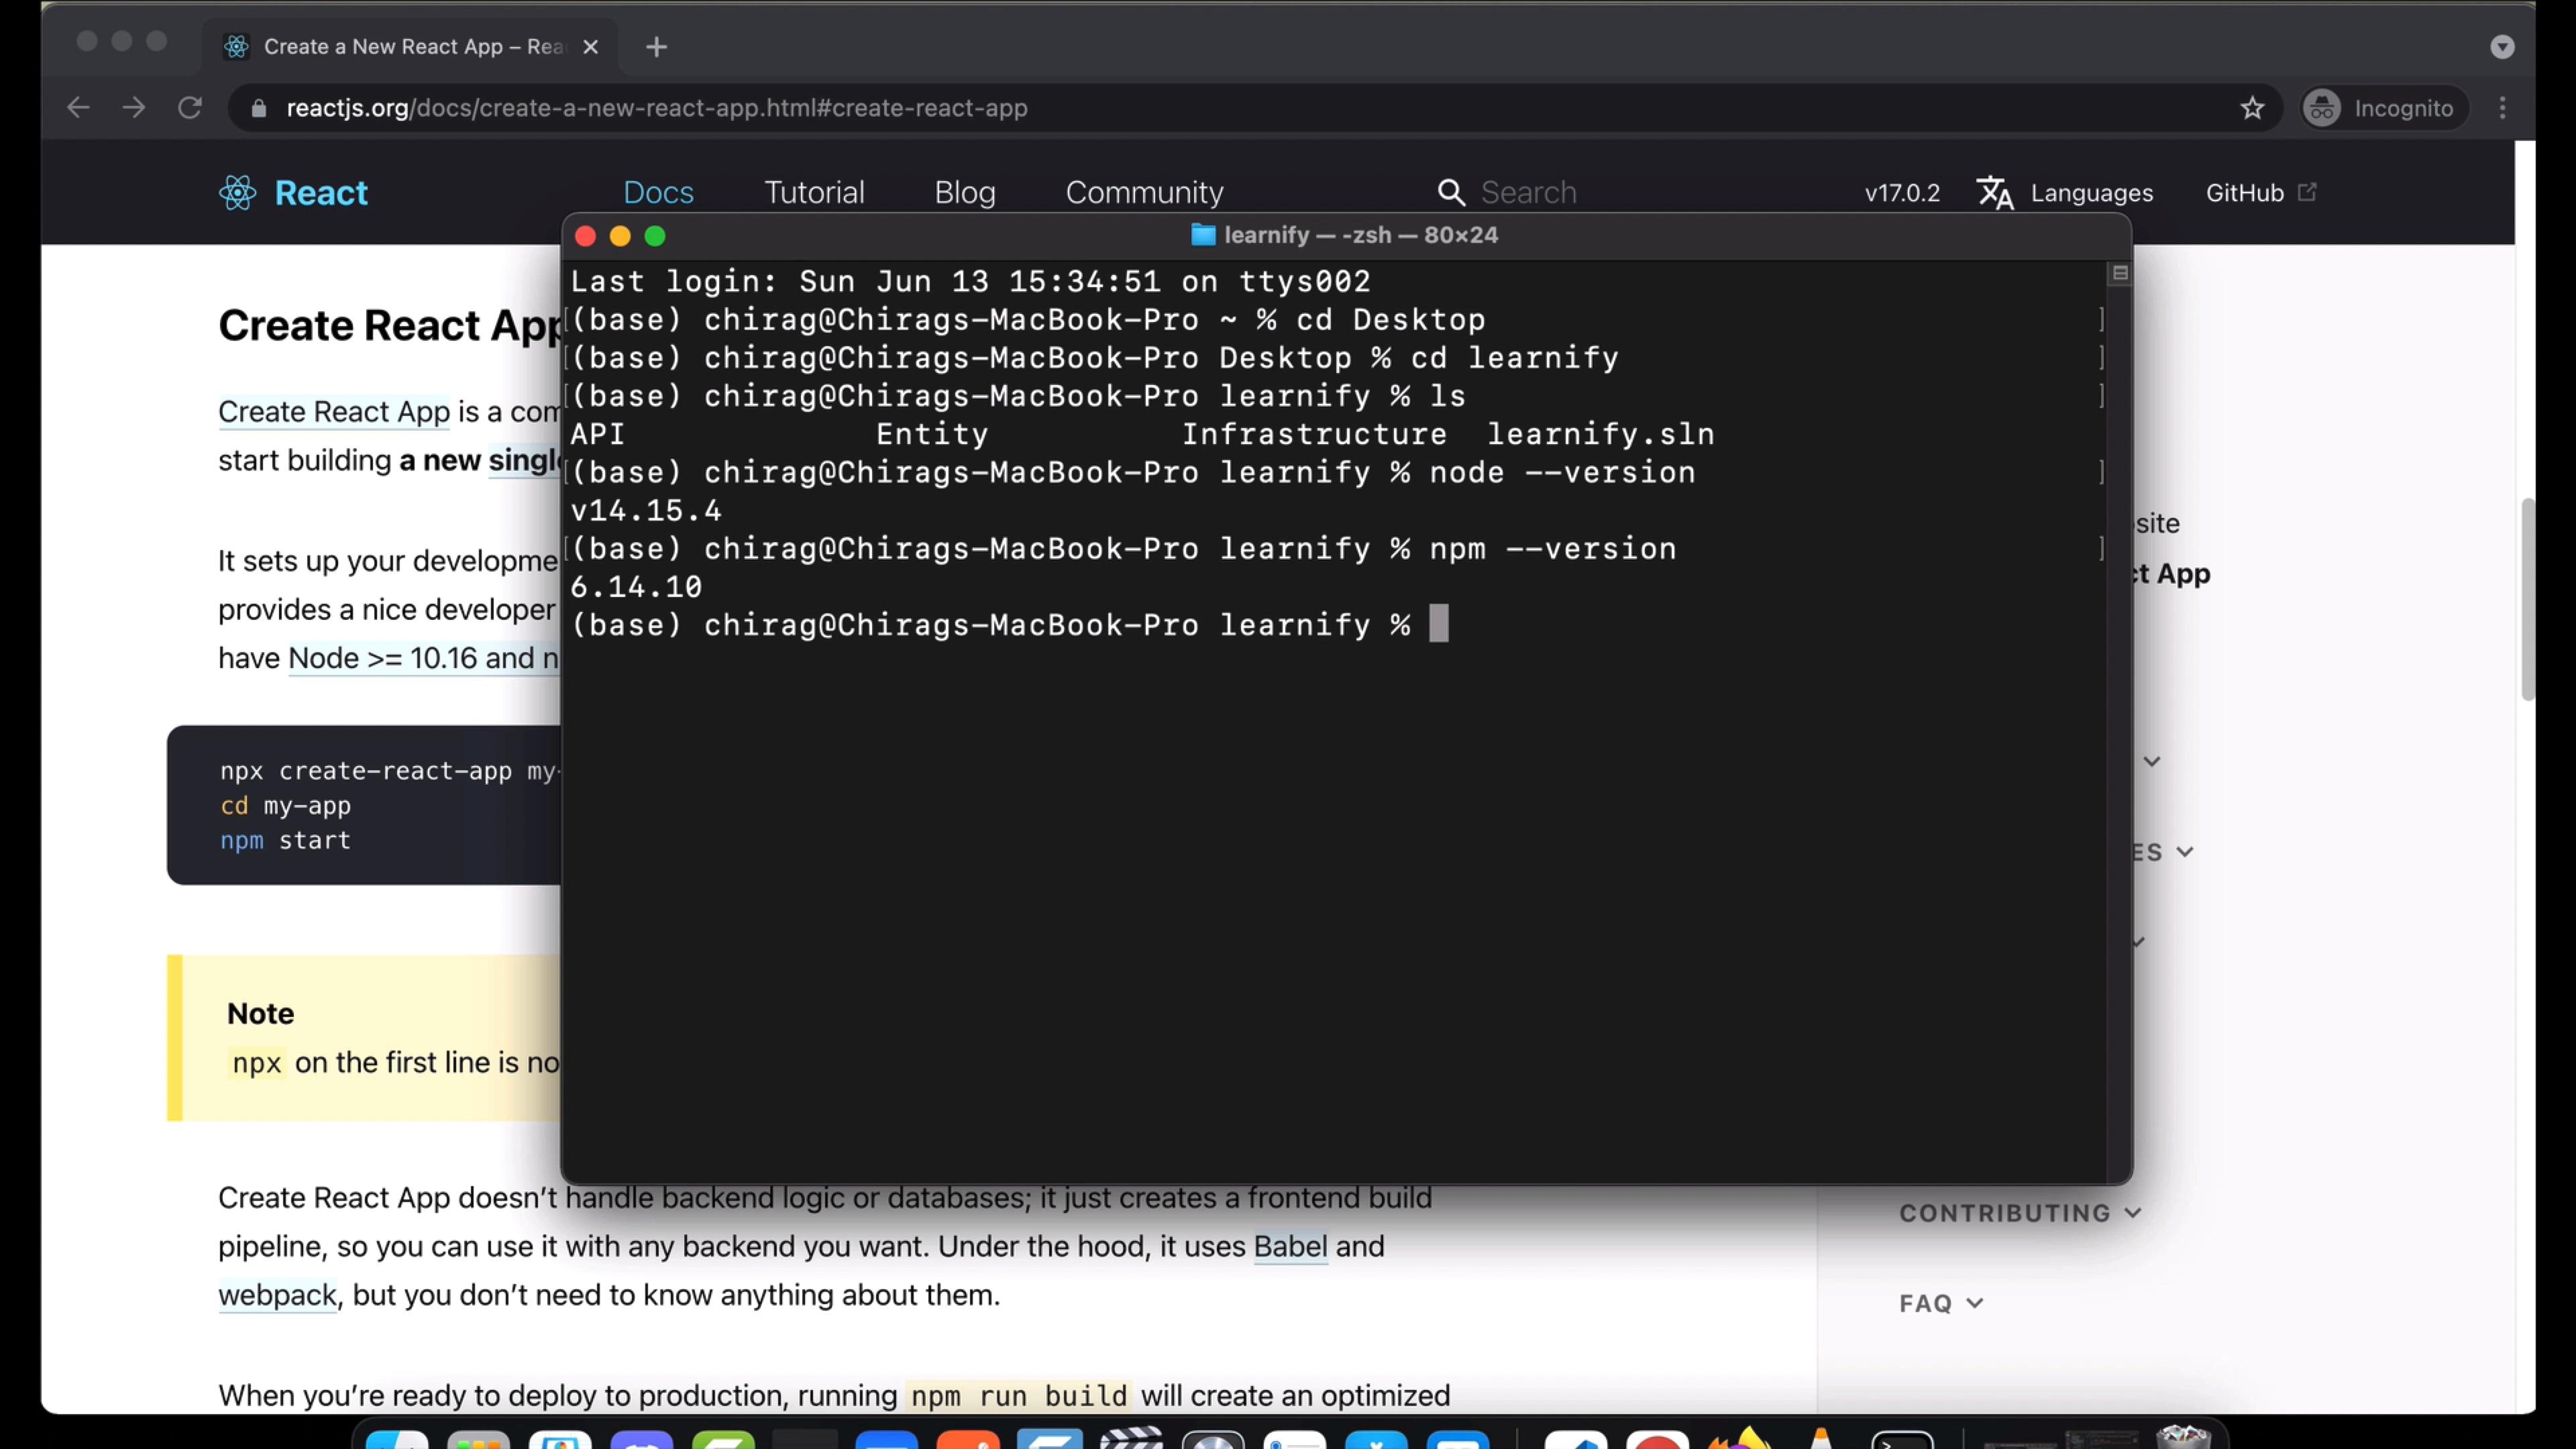Select the Create a New React App tab
Screen dimensions: 2576x1449
(x=410, y=47)
